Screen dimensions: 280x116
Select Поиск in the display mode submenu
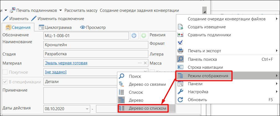[146, 76]
